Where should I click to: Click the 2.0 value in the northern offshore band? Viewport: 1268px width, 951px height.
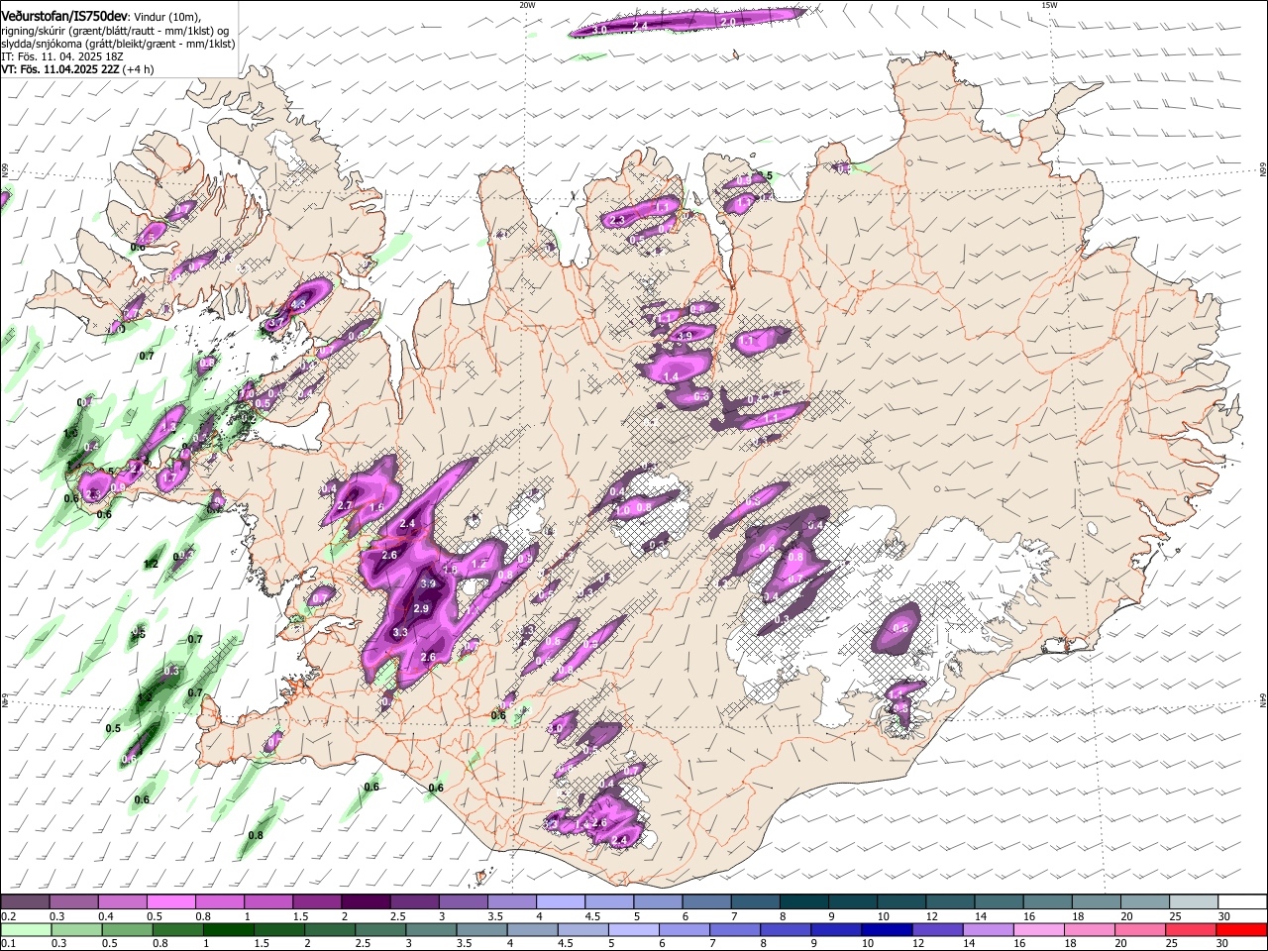pos(727,21)
